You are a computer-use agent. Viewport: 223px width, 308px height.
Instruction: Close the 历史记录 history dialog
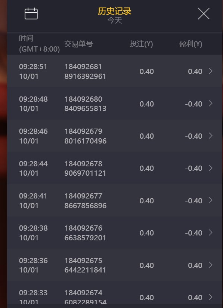204,13
